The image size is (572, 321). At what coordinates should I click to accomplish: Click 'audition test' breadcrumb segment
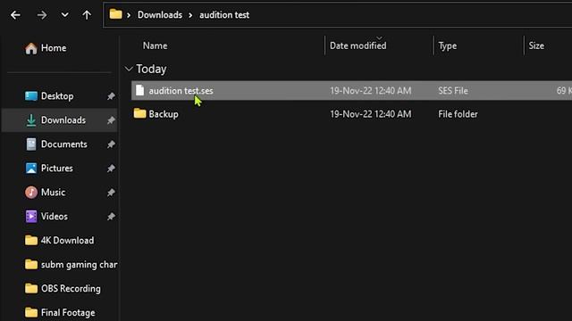tap(224, 15)
